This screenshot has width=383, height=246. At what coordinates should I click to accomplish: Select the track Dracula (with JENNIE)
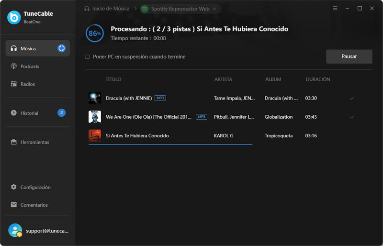[129, 98]
